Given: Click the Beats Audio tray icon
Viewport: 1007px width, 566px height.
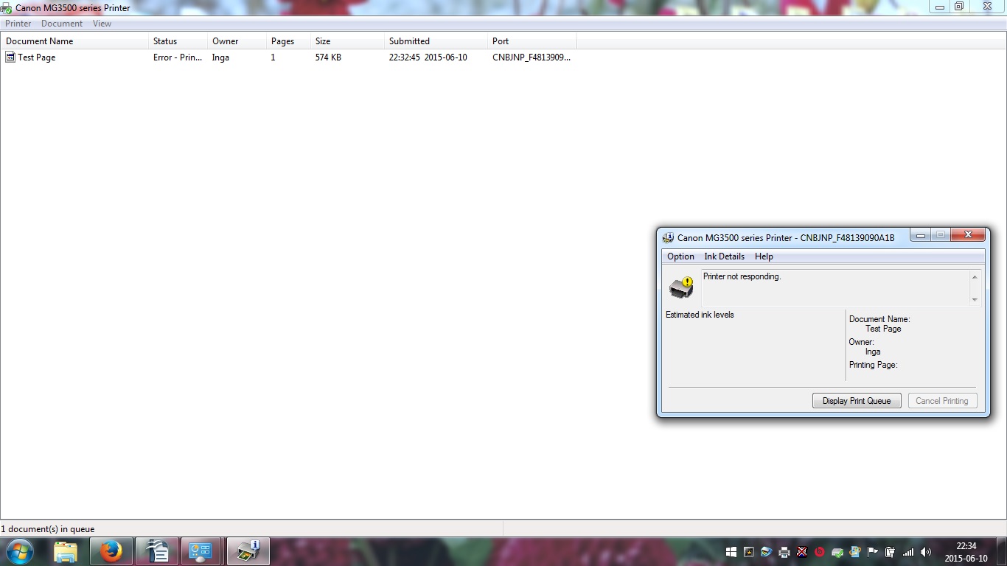Looking at the screenshot, I should (x=819, y=552).
